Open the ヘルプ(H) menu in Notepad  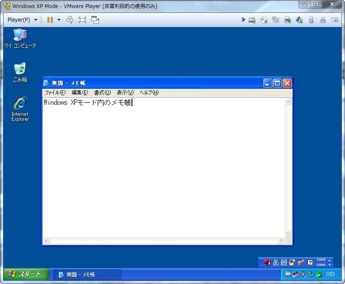pos(149,93)
